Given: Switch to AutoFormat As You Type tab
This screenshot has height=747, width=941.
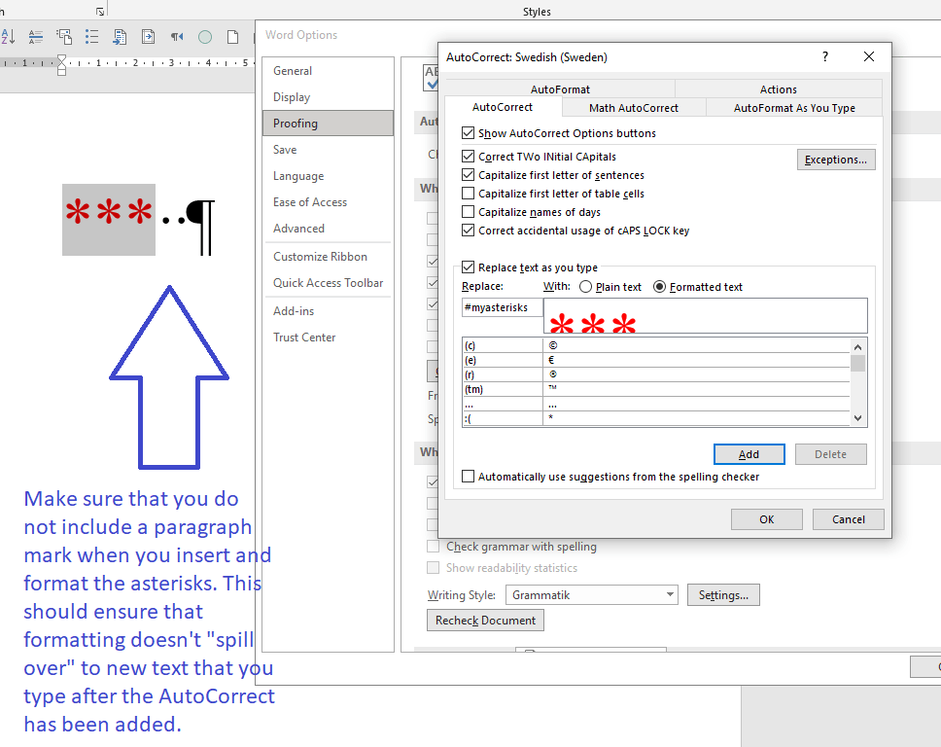Looking at the screenshot, I should [794, 108].
